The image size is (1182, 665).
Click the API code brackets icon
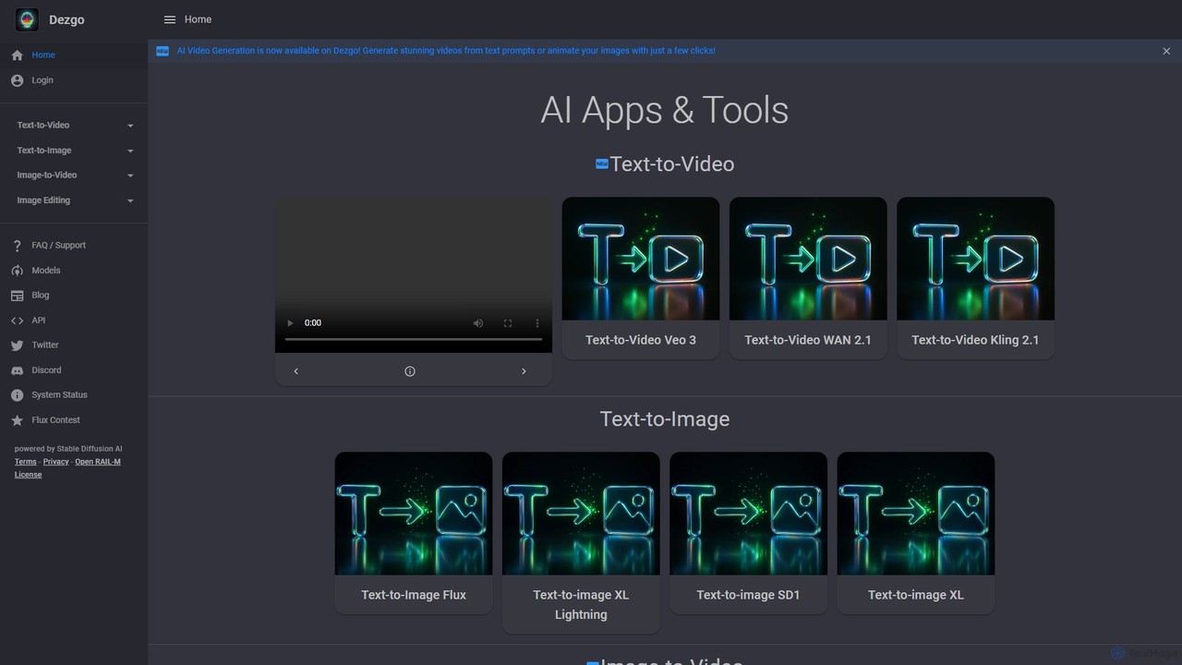pyautogui.click(x=17, y=320)
